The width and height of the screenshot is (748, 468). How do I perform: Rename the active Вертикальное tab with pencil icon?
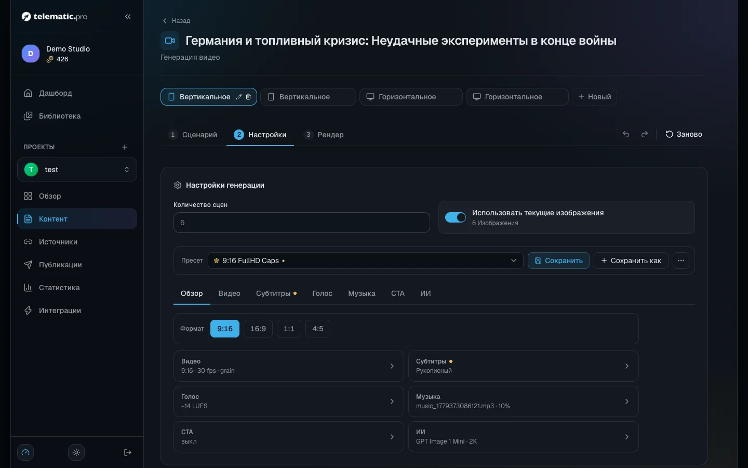click(x=239, y=97)
